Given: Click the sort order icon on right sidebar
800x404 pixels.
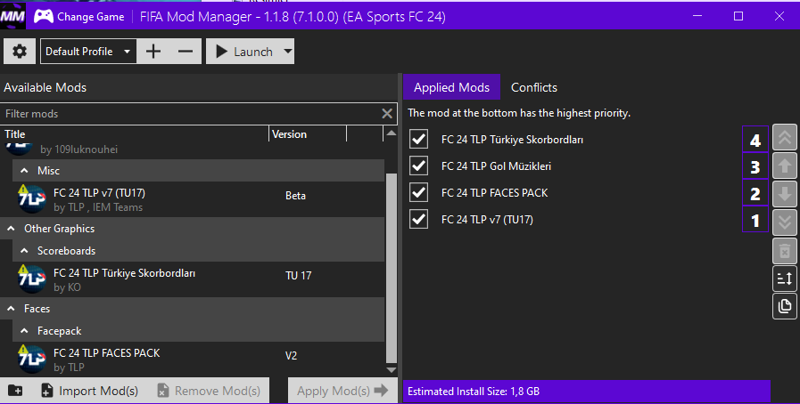Looking at the screenshot, I should pyautogui.click(x=785, y=279).
